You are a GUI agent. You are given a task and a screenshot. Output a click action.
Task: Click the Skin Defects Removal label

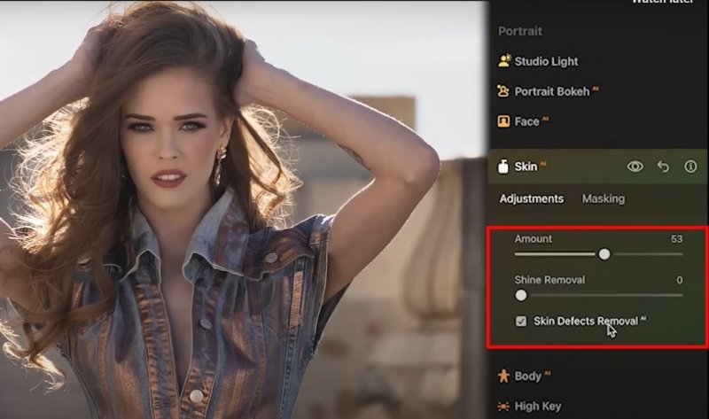tap(586, 322)
